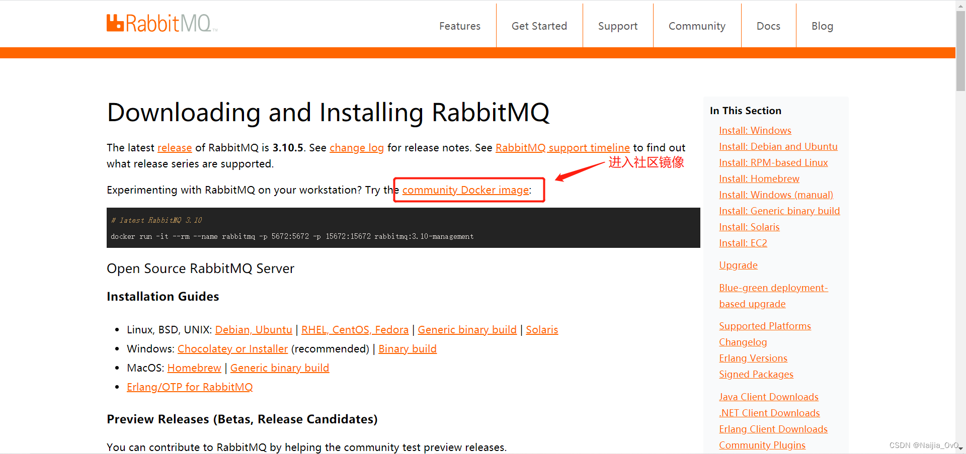Image resolution: width=966 pixels, height=454 pixels.
Task: Click the Open Source RabbitMQ Server heading
Action: 200,268
